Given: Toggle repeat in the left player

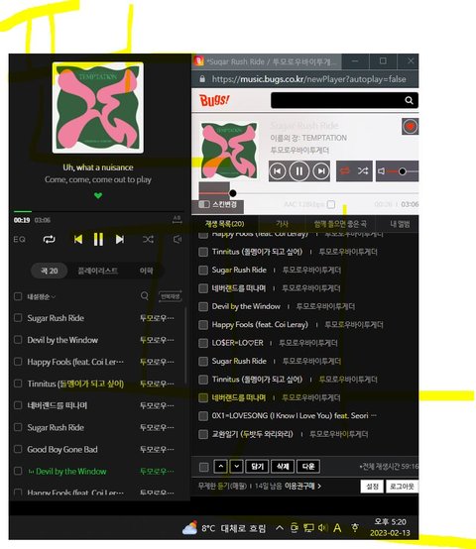Looking at the screenshot, I should pos(49,239).
